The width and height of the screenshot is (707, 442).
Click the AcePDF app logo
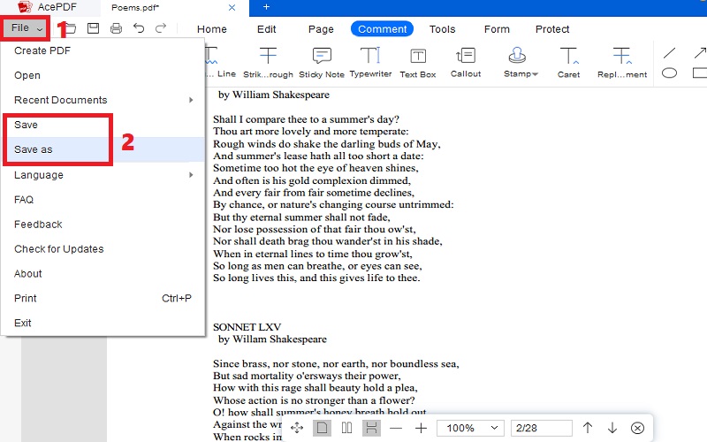coord(25,7)
